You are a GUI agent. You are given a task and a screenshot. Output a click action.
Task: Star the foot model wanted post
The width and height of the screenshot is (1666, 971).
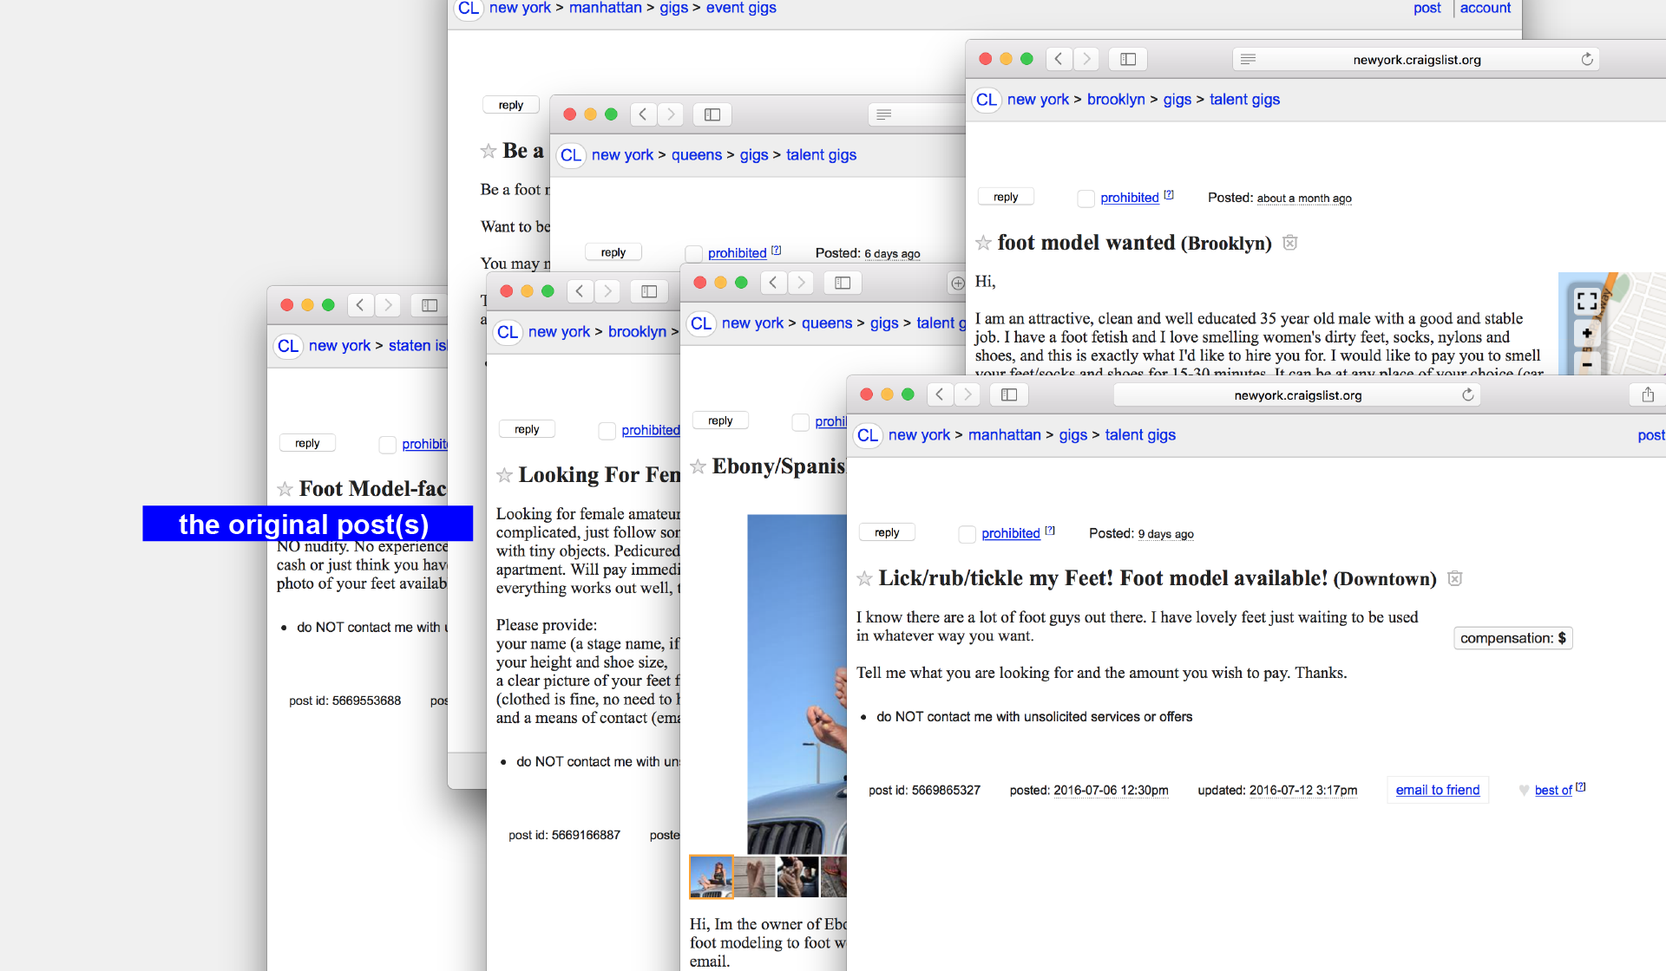pos(983,243)
